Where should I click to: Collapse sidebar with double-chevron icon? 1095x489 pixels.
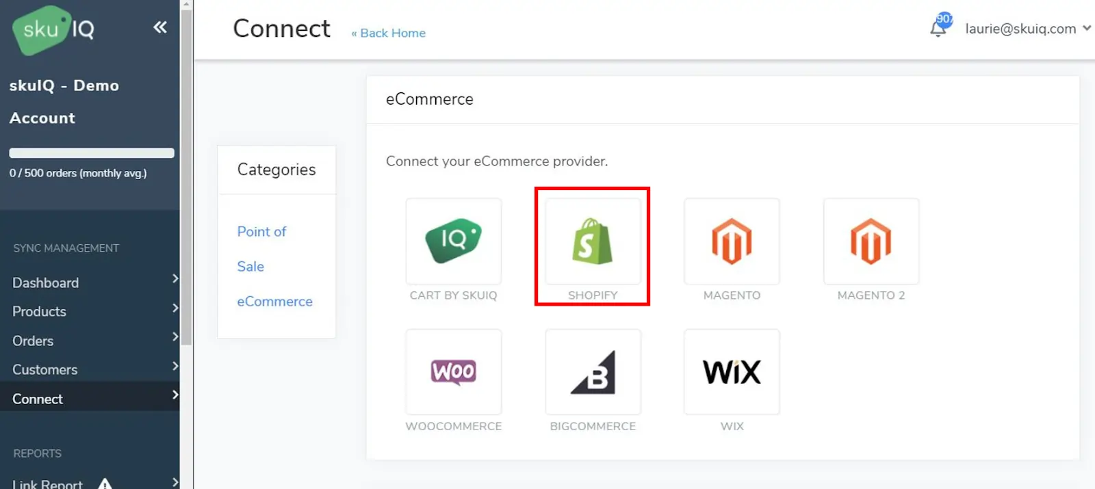point(160,27)
